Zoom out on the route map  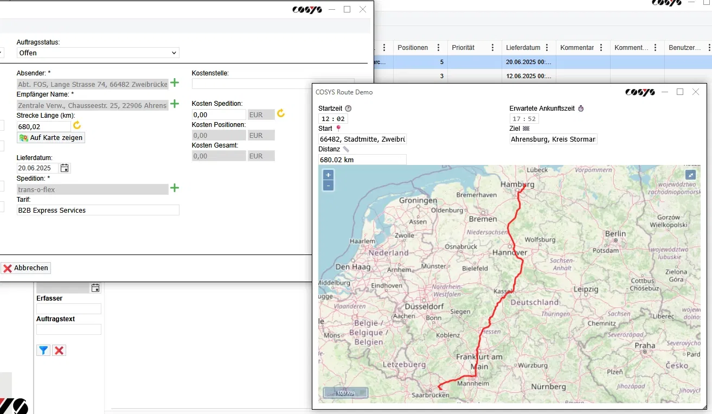[x=328, y=186]
